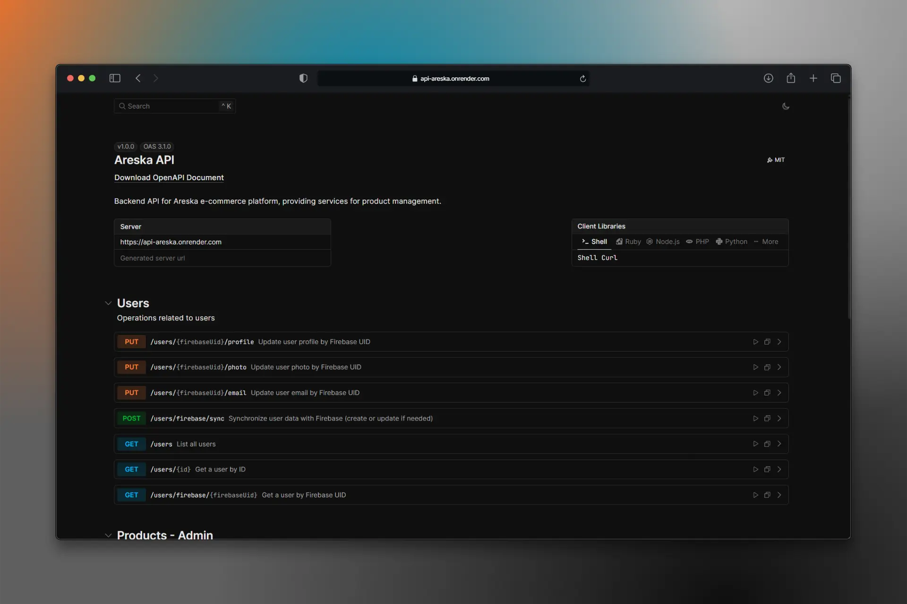This screenshot has width=907, height=604.
Task: Reload the page with the refresh icon
Action: 583,79
